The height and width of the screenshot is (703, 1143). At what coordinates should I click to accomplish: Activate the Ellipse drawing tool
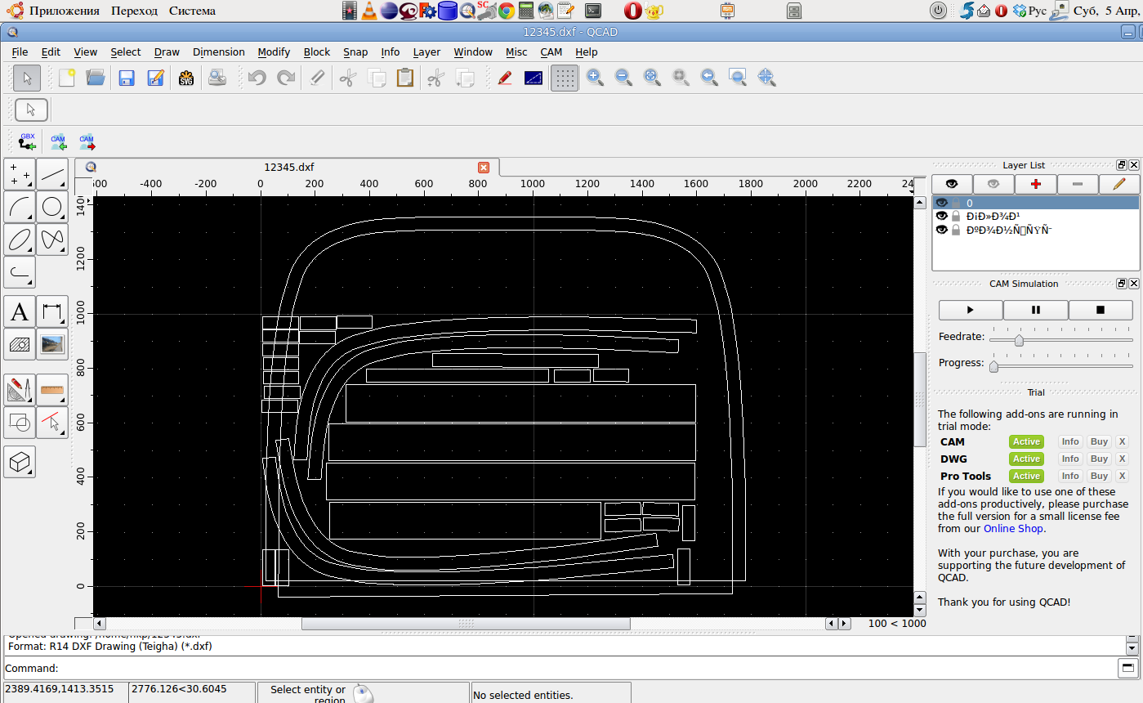[20, 240]
